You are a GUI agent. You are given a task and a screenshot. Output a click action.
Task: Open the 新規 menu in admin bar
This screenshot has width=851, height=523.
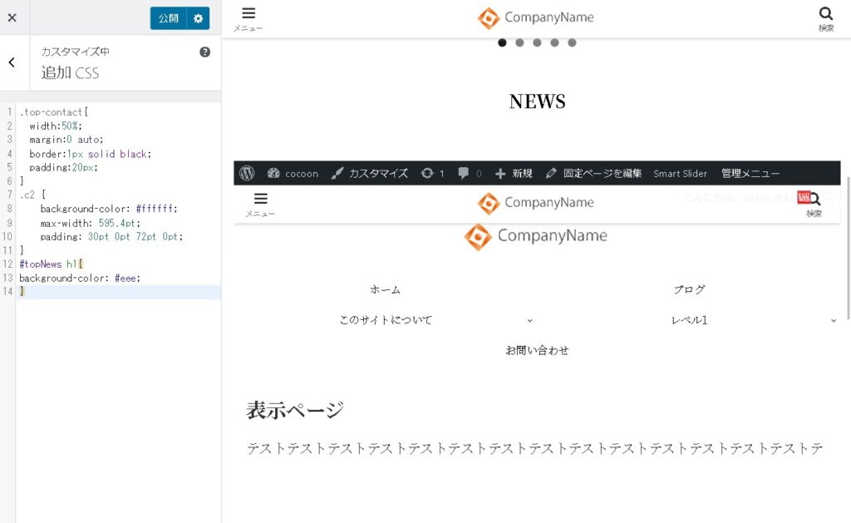[x=514, y=173]
